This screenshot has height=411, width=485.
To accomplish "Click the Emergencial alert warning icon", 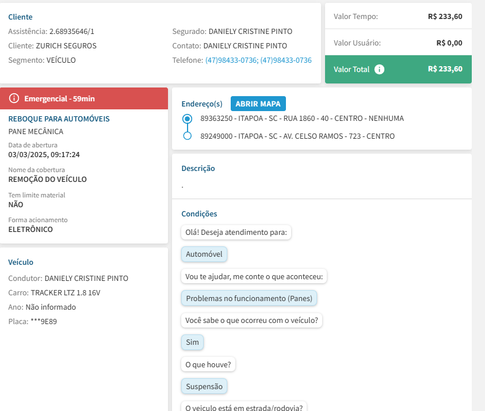I will [14, 98].
